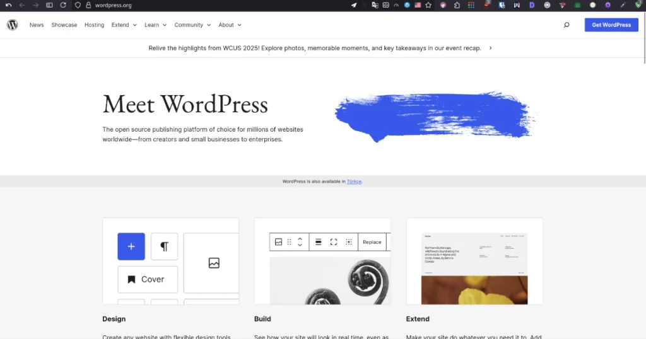Click the shield tracking protection icon
Screen dimensions: 646x339
pyautogui.click(x=78, y=5)
